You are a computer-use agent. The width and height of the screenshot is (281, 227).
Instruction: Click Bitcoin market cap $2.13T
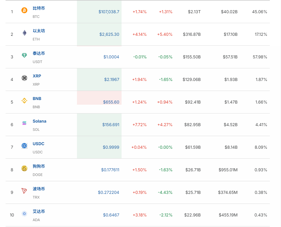pos(194,12)
